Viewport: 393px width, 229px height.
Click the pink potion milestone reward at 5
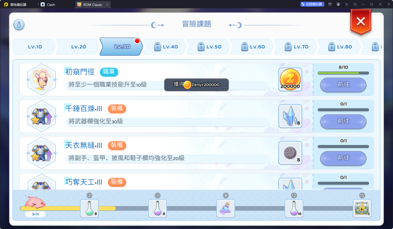[157, 208]
